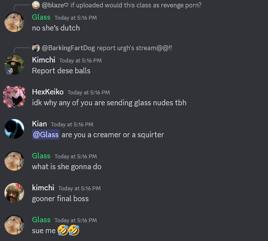Click the timestamp on HexKeiko's message

coord(89,92)
